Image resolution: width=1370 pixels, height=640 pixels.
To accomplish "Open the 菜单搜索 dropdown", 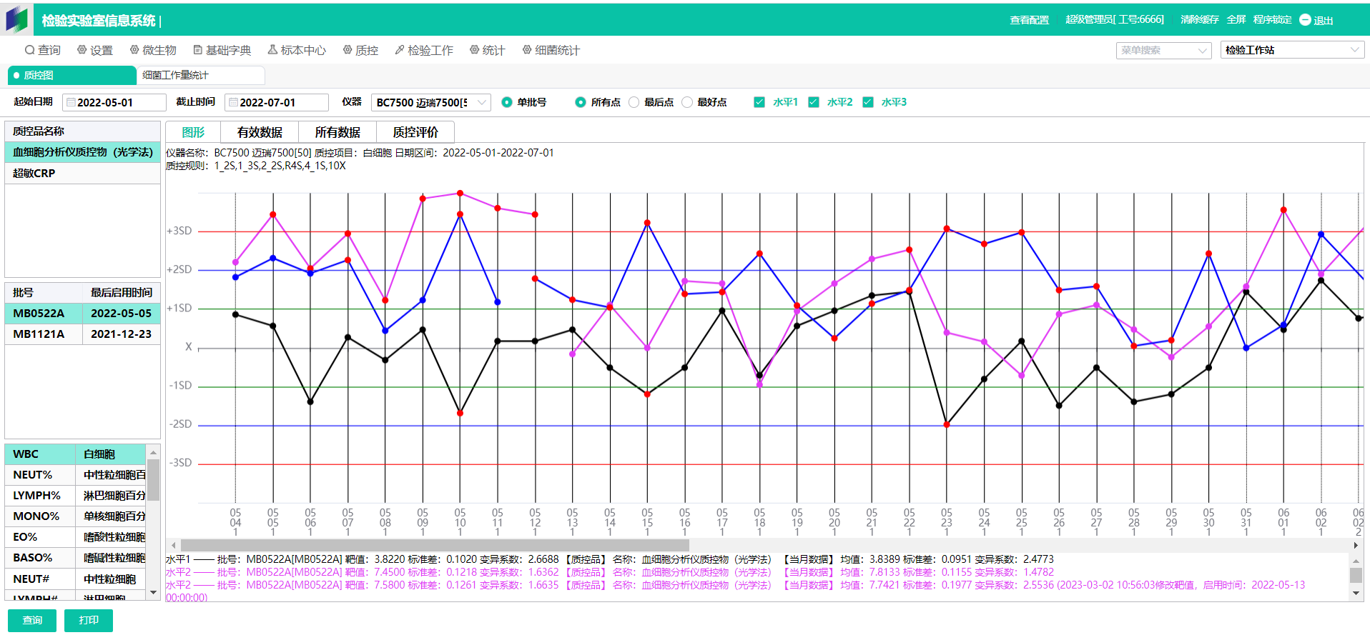I will pos(1163,50).
